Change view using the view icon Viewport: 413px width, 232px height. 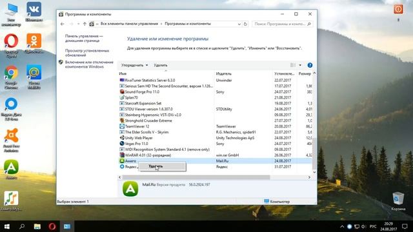293,65
